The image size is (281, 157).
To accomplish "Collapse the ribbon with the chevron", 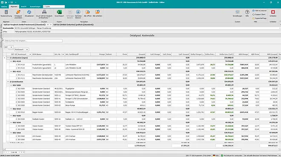I will coord(280,22).
